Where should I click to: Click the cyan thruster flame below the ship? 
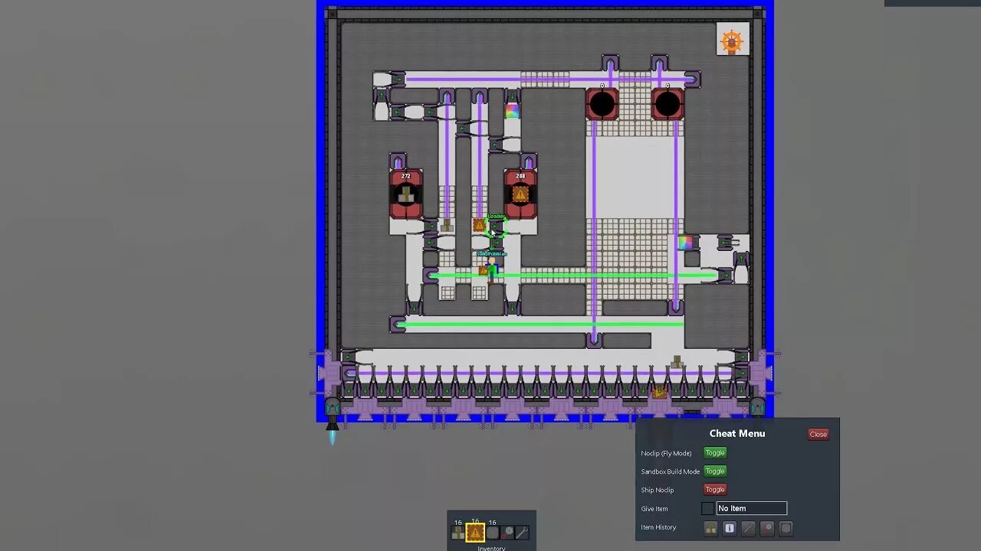pos(333,437)
